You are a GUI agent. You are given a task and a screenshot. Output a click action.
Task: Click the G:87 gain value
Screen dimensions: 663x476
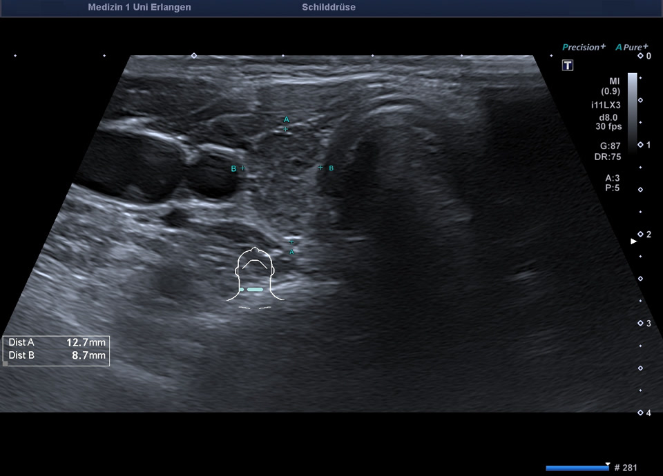(x=611, y=146)
